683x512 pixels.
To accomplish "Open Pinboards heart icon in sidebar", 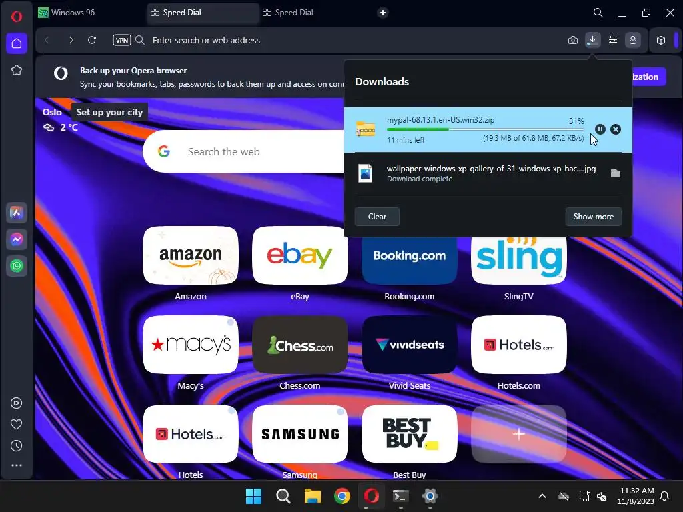I will click(x=17, y=424).
